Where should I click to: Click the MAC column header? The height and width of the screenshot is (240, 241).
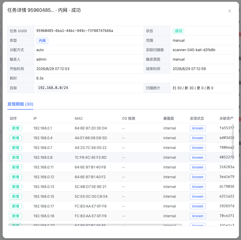click(79, 119)
